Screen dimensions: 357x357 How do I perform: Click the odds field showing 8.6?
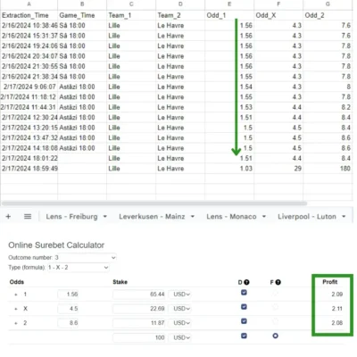click(x=68, y=323)
